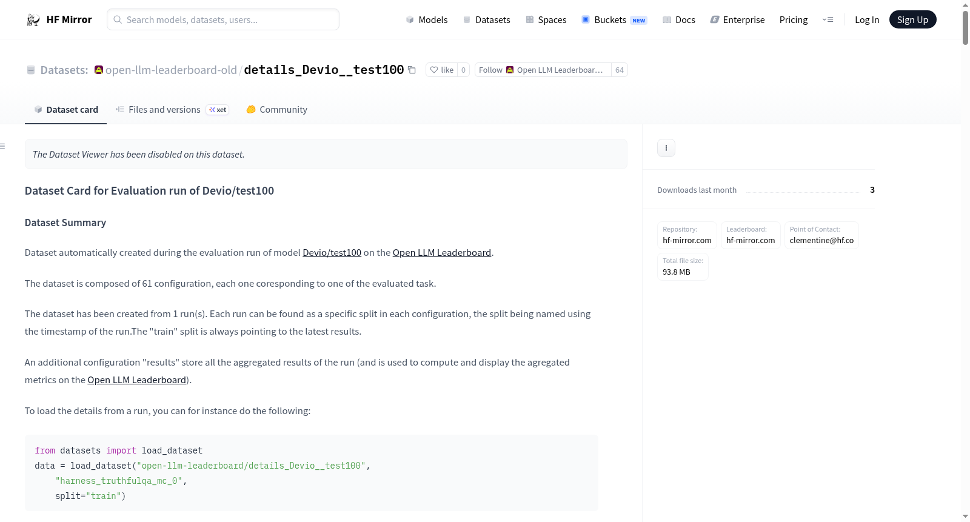Viewport: 970px width, 522px height.
Task: Open the Datasets page
Action: 487,19
